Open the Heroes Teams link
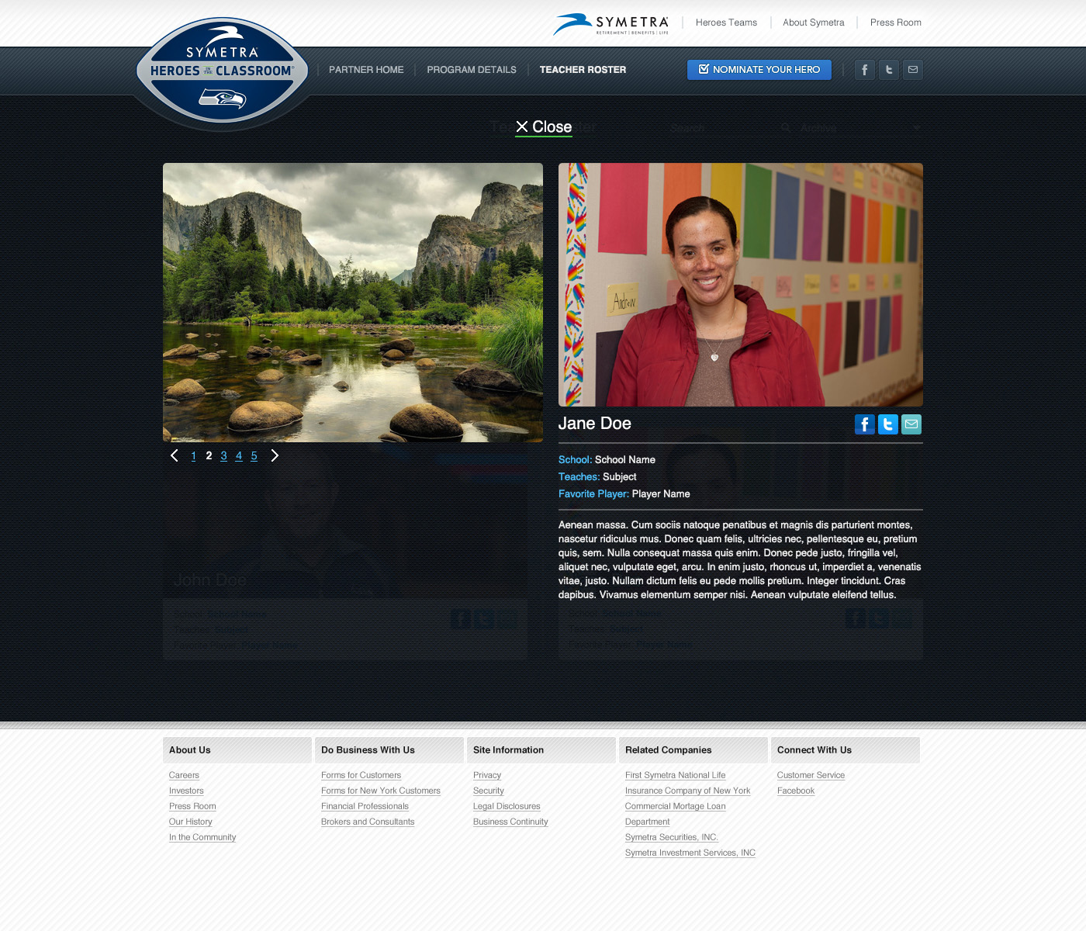The image size is (1086, 931). coord(726,22)
